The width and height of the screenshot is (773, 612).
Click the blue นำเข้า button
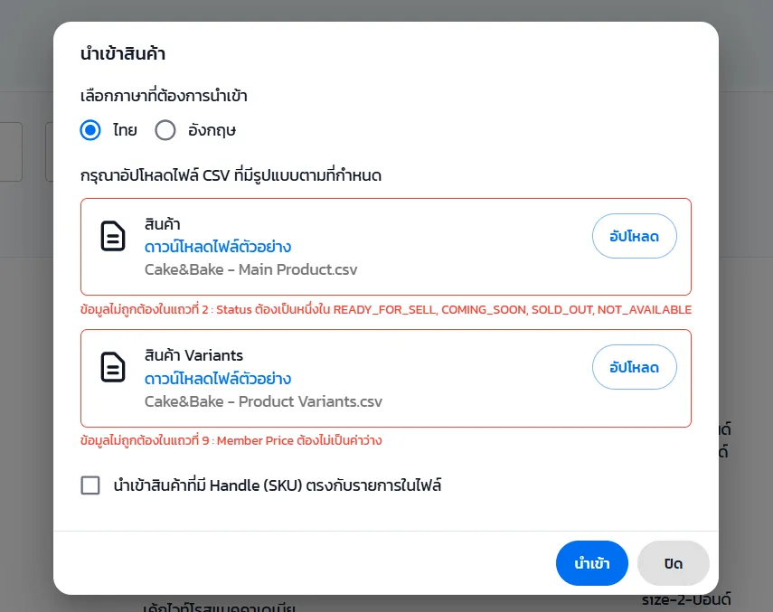592,563
